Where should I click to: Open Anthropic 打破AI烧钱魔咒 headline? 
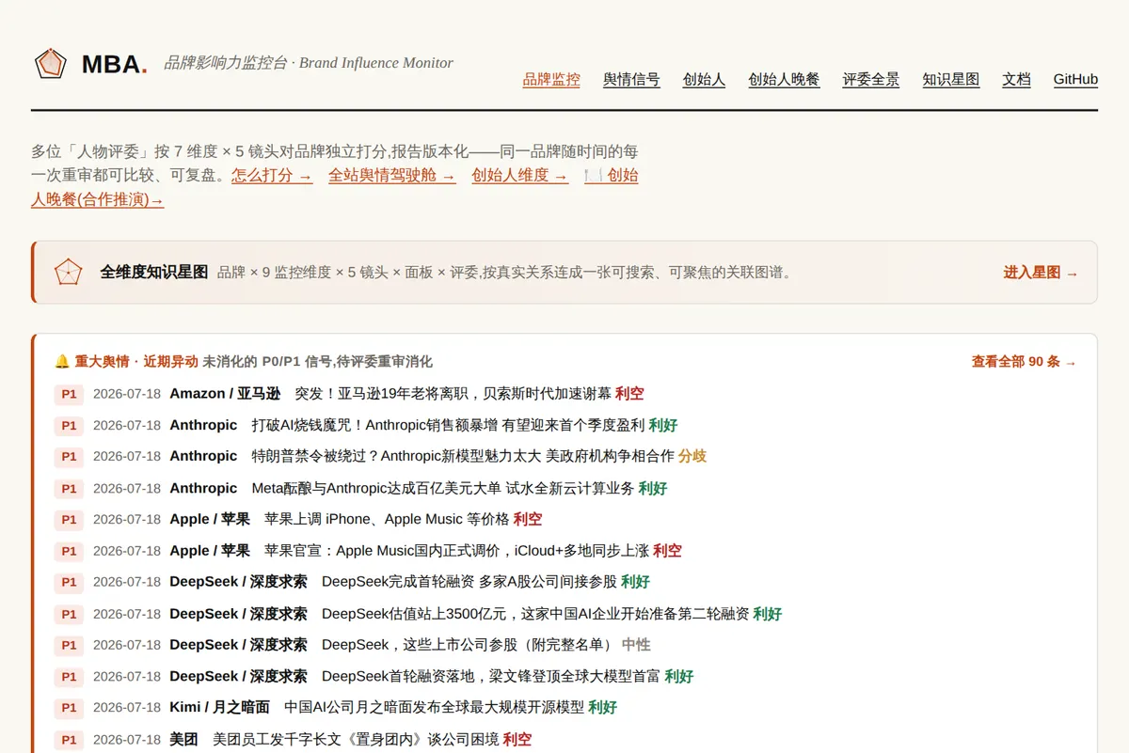448,425
